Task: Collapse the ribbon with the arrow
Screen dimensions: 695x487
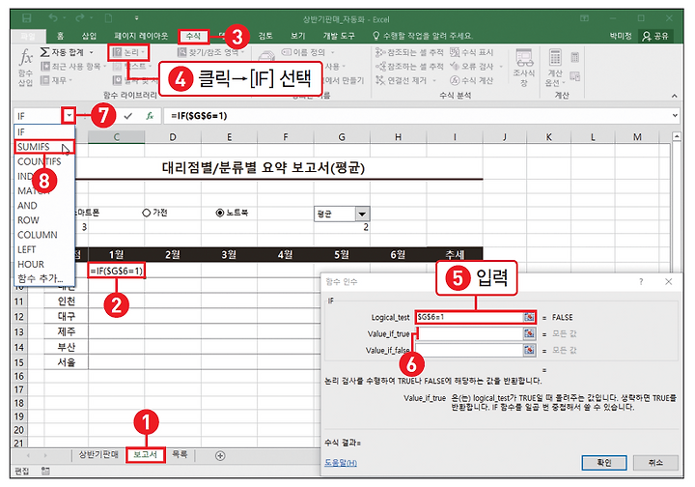Action: click(674, 96)
